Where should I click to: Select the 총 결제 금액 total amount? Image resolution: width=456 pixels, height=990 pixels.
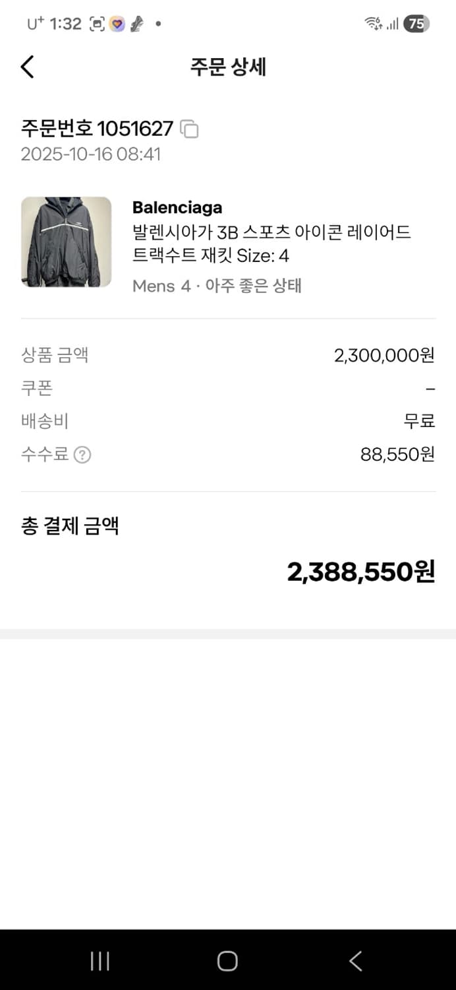(360, 573)
